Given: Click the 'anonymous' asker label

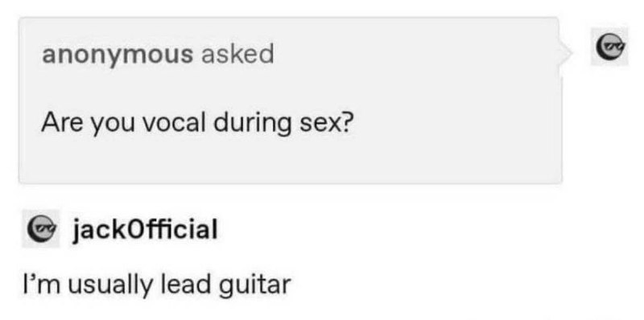Looking at the screenshot, I should pyautogui.click(x=118, y=55).
